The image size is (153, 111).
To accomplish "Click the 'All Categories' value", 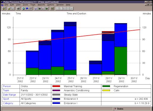I will [x=28, y=103].
